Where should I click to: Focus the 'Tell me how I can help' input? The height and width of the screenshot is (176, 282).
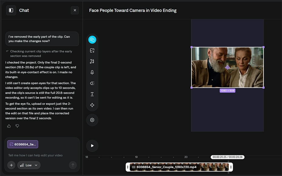36,155
